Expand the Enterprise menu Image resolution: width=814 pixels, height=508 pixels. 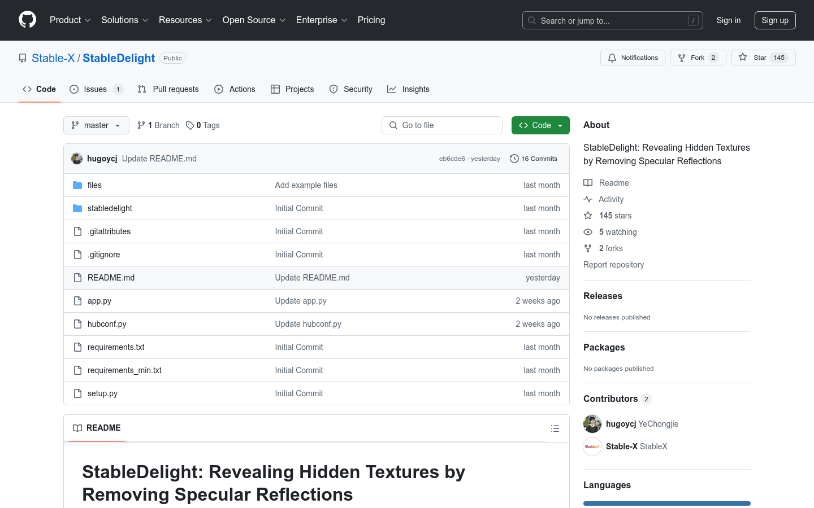click(322, 20)
